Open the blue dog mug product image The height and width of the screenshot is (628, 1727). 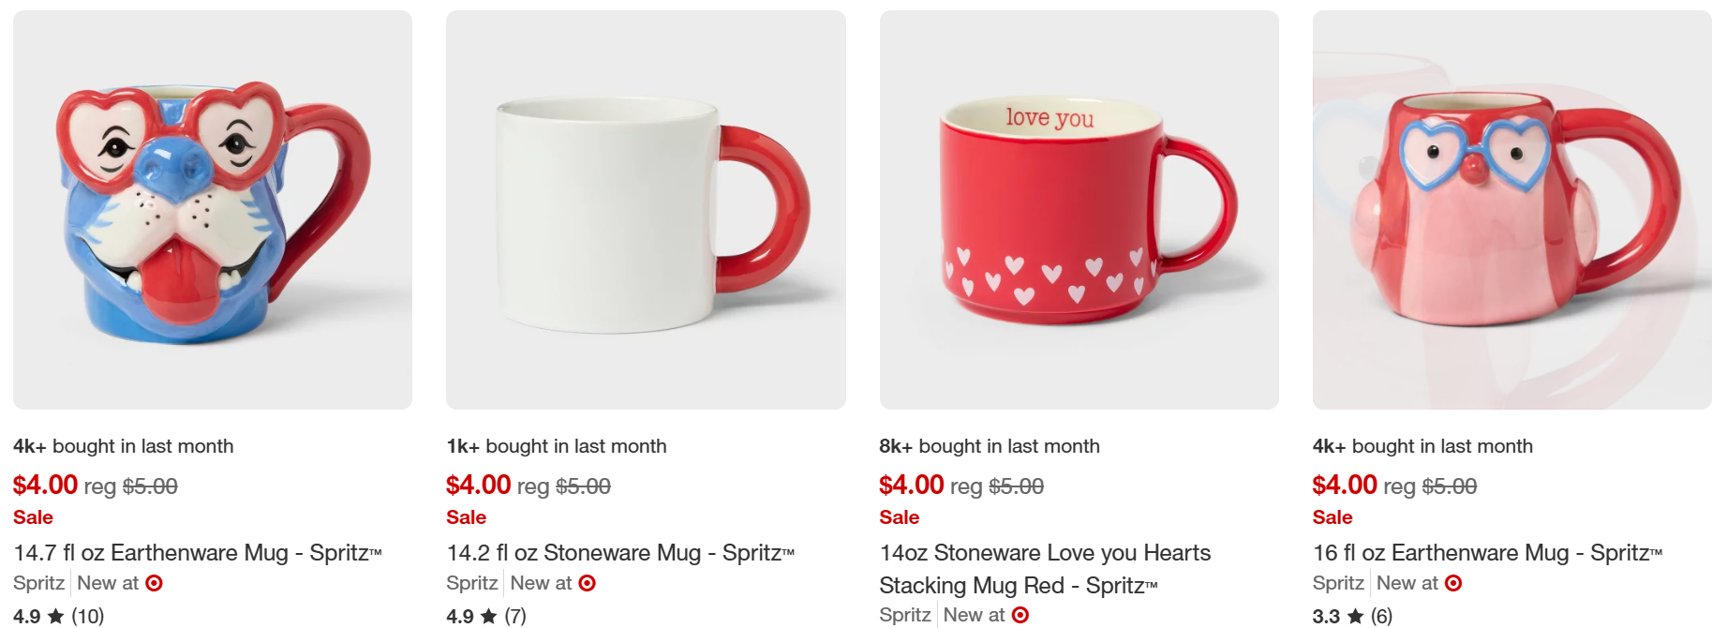(x=213, y=210)
